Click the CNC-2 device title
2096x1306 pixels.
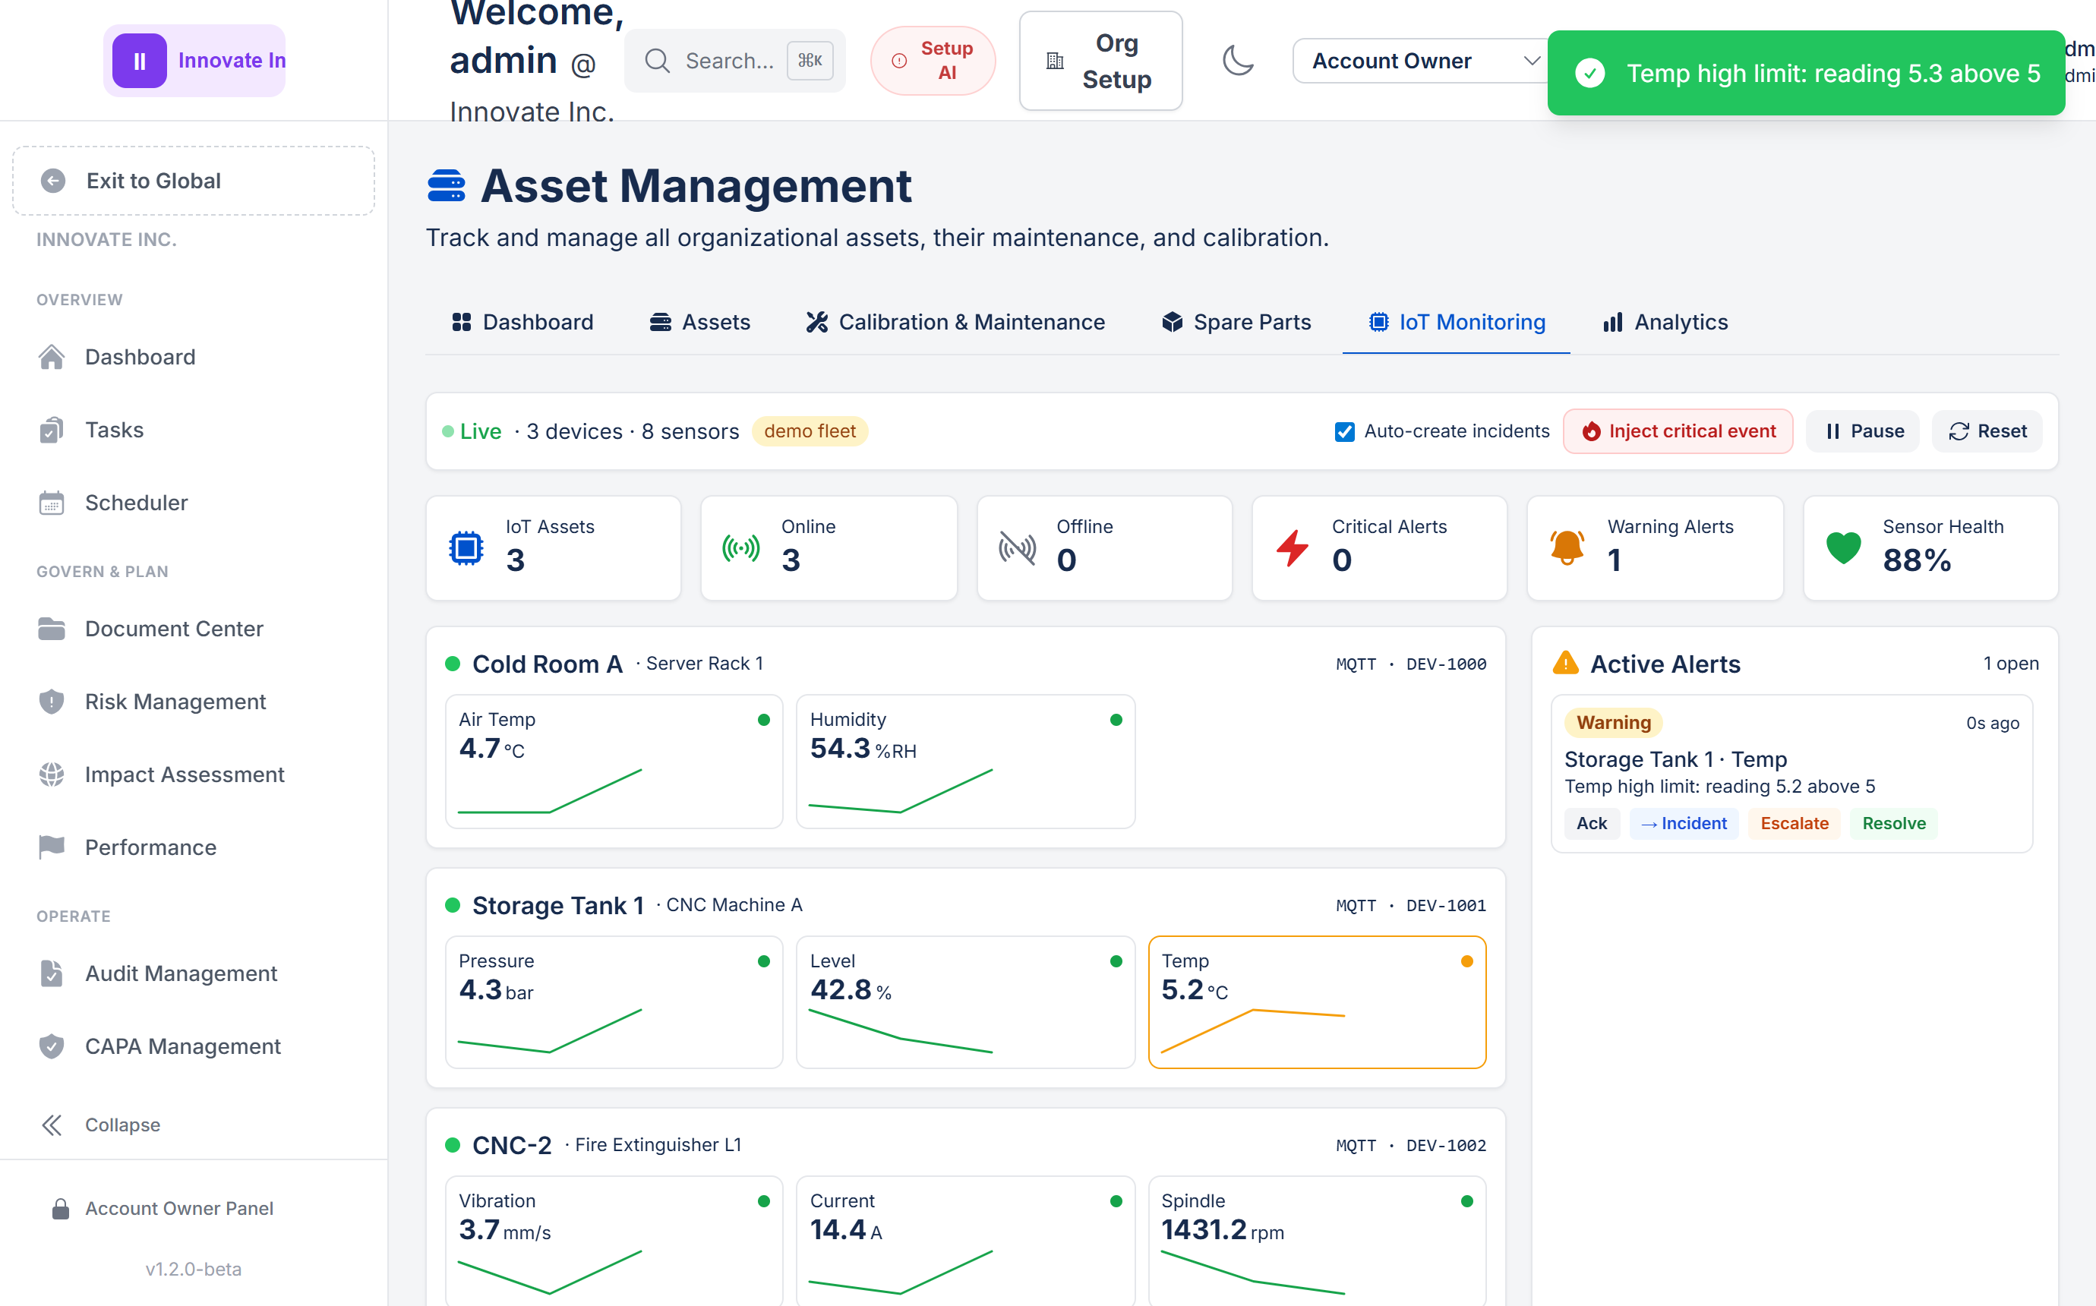coord(511,1145)
